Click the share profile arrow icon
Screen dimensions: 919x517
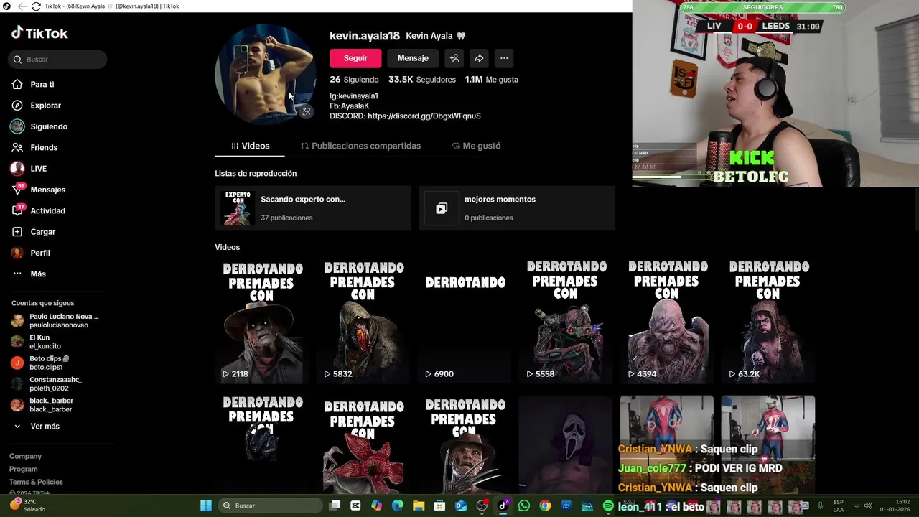click(x=479, y=58)
